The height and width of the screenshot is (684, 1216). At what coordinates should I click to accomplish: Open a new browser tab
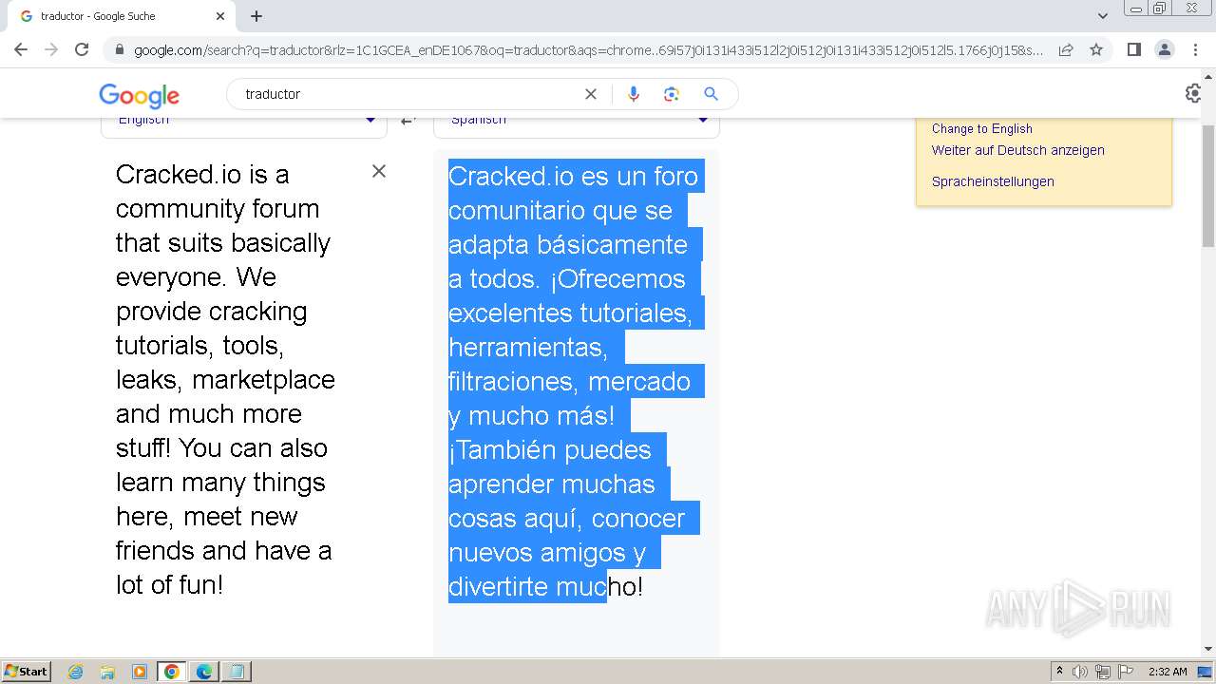coord(256,16)
